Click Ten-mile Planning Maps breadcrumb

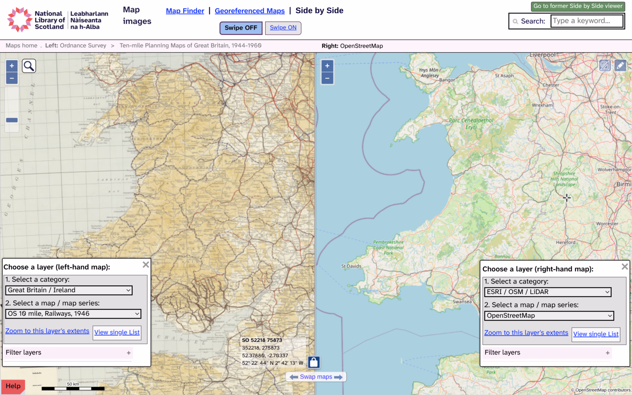pos(190,46)
